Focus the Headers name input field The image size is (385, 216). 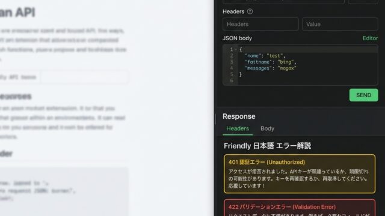tap(260, 24)
